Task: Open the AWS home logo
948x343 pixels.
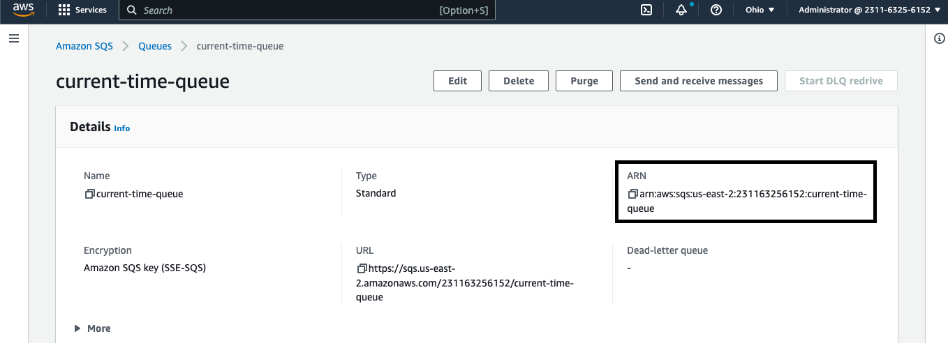Action: click(x=23, y=10)
